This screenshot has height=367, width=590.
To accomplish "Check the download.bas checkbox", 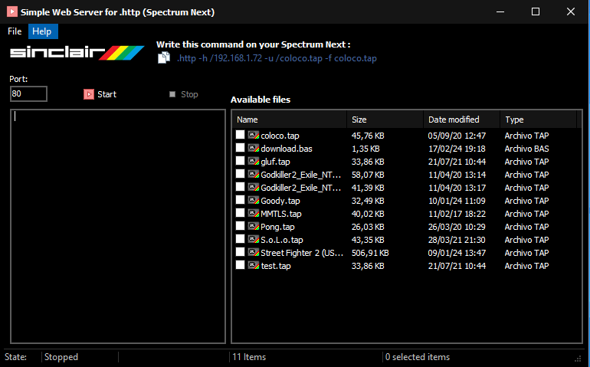I will click(240, 148).
